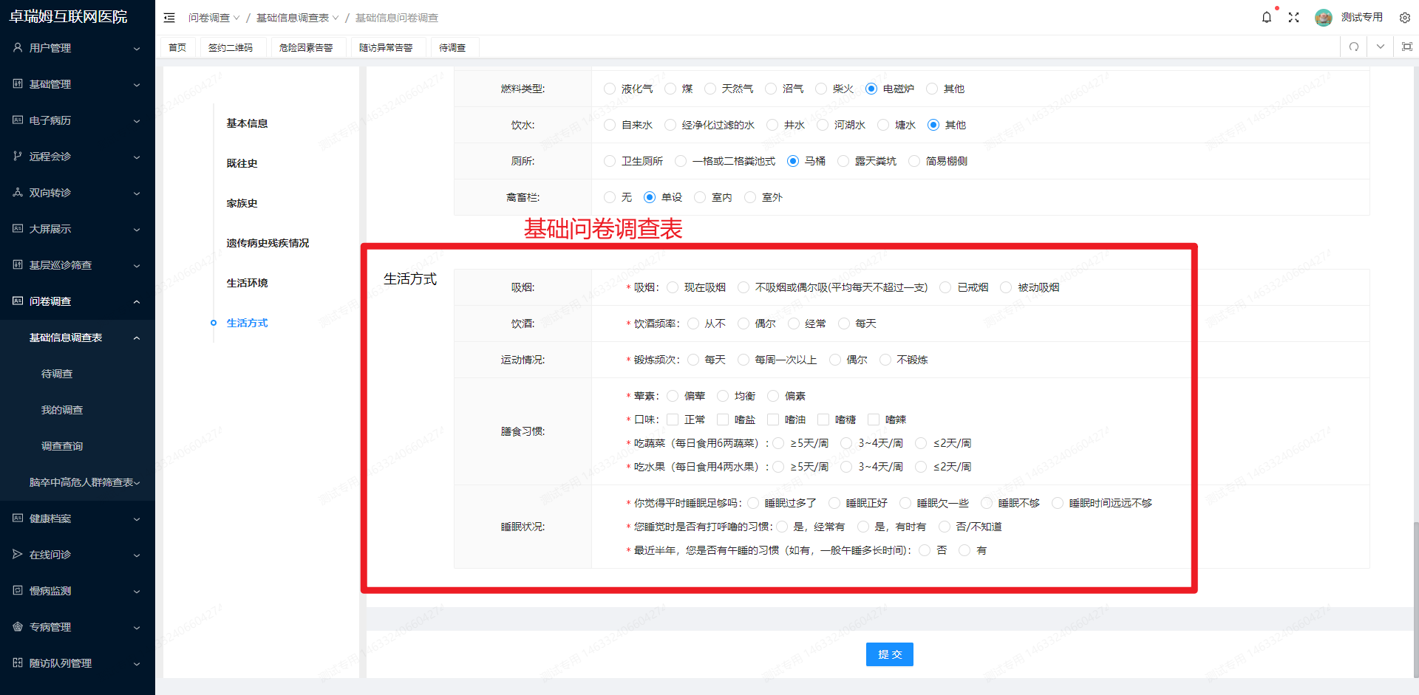This screenshot has height=695, width=1419.
Task: Open 待调查 sidebar item
Action: [x=57, y=374]
